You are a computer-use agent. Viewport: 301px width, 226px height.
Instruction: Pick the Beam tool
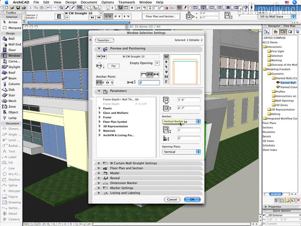tap(11, 78)
